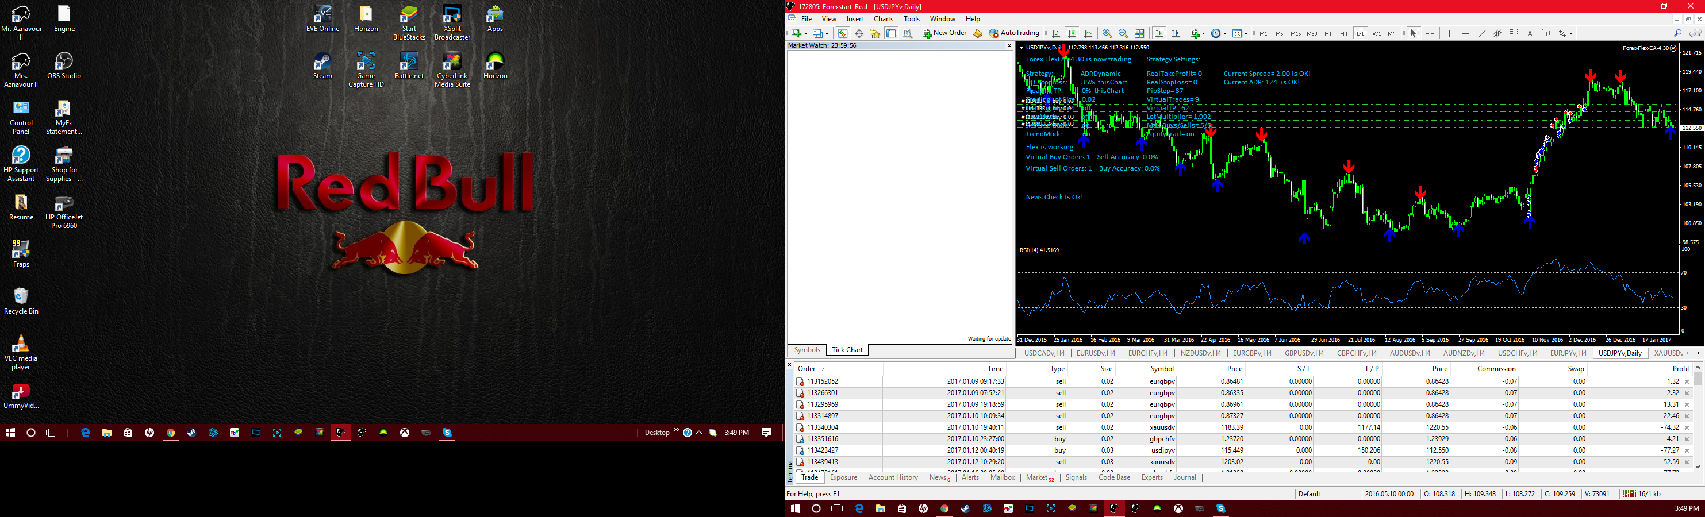Click the Terminal trade list scrollbar

click(1698, 418)
